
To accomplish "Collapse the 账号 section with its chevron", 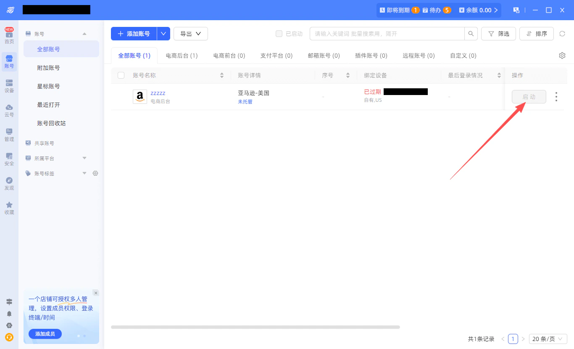I will (84, 33).
